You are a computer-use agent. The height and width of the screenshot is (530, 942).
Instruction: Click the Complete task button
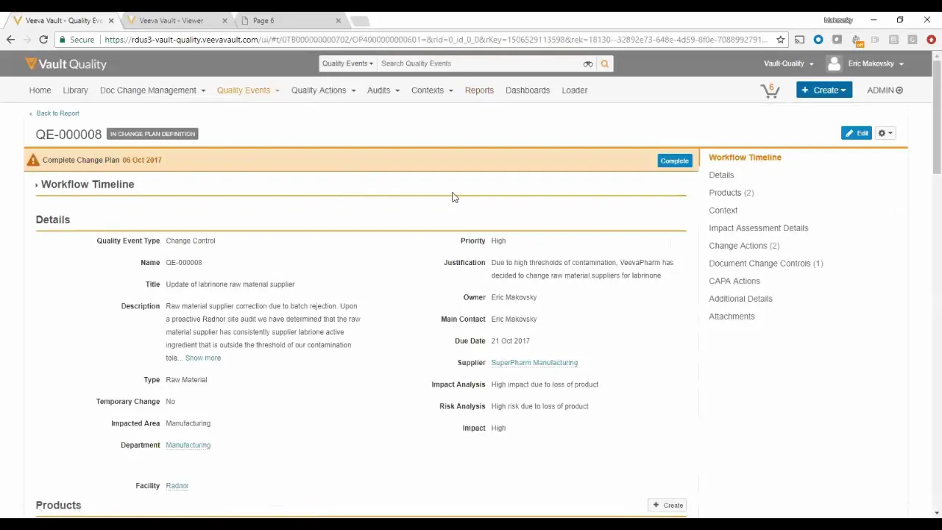[x=674, y=160]
